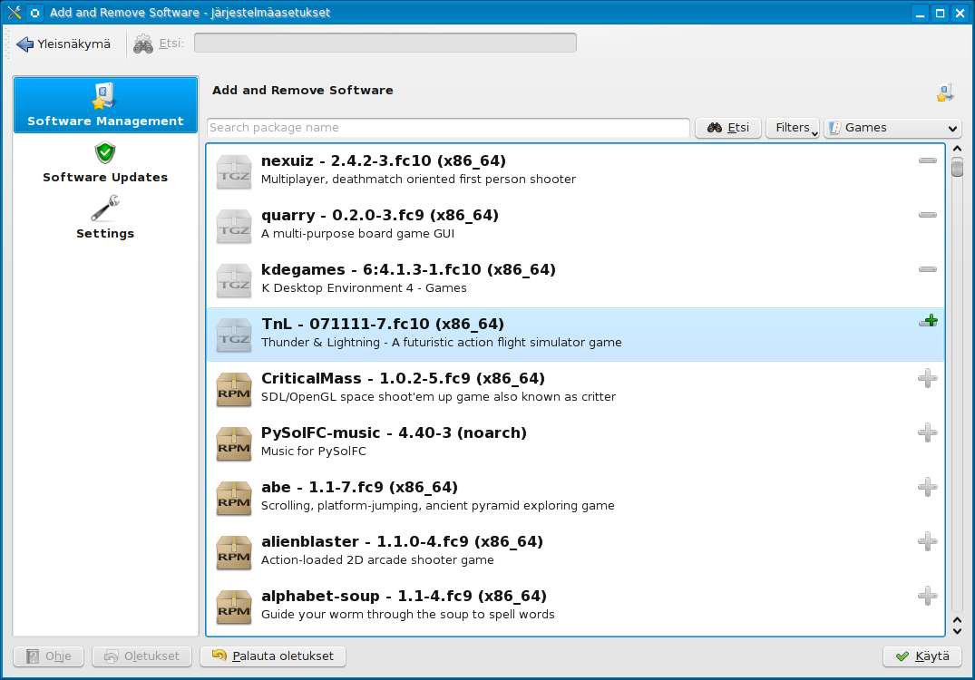Click the RPM package icon for abe
Screen dimensions: 975x680
[x=234, y=499]
